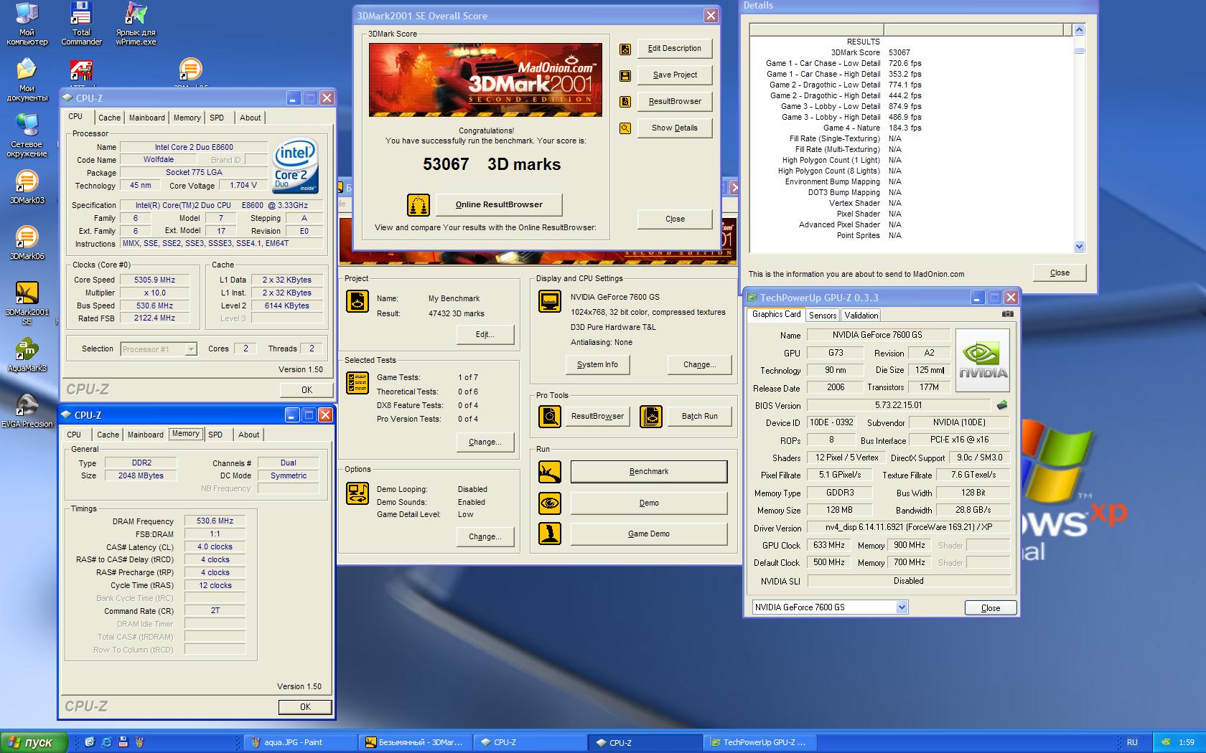Click the Show Details magnifier icon

625,128
